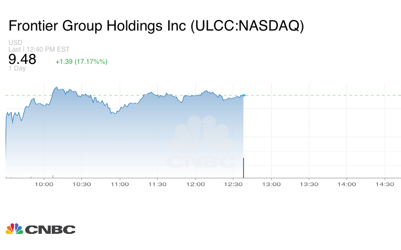401x250 pixels.
Task: Click the 14:30 time axis label
Action: tap(385, 184)
